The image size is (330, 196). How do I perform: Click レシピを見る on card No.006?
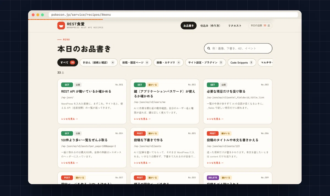[215, 163]
